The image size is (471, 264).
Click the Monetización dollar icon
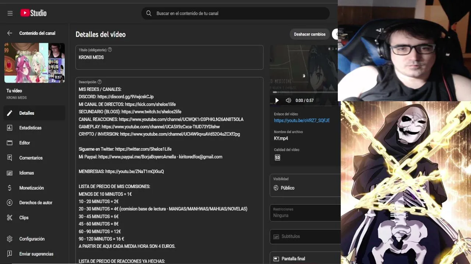10,188
